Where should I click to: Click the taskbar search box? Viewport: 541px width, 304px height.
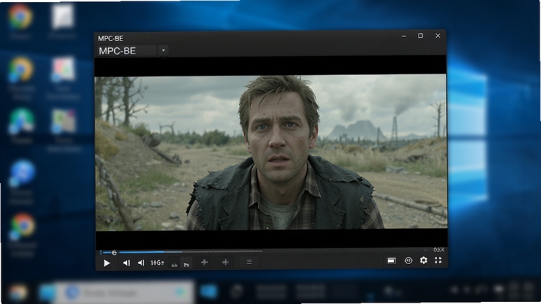[125, 293]
